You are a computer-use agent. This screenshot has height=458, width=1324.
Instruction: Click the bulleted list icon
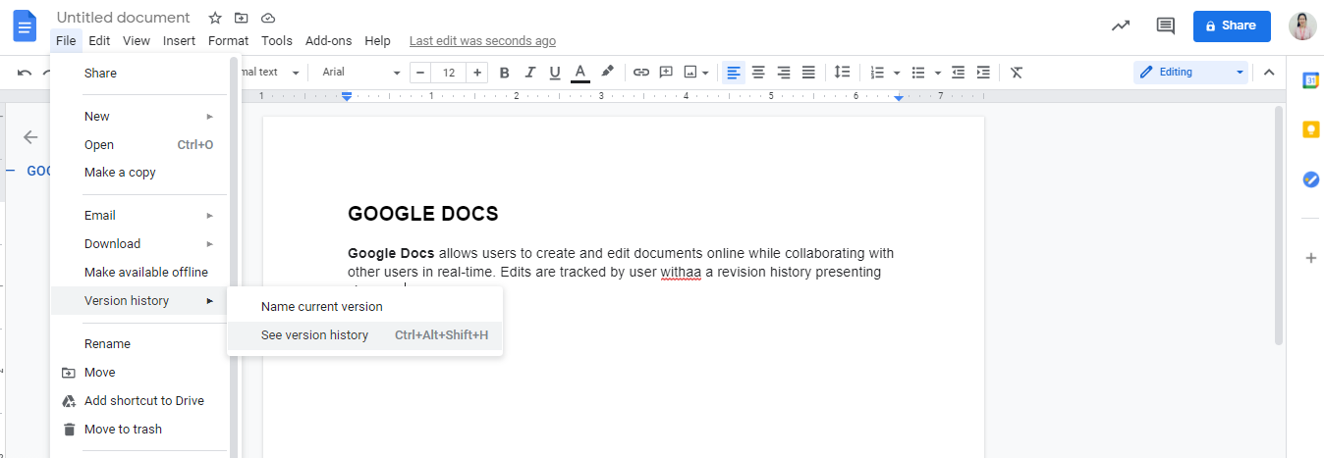[x=918, y=73]
